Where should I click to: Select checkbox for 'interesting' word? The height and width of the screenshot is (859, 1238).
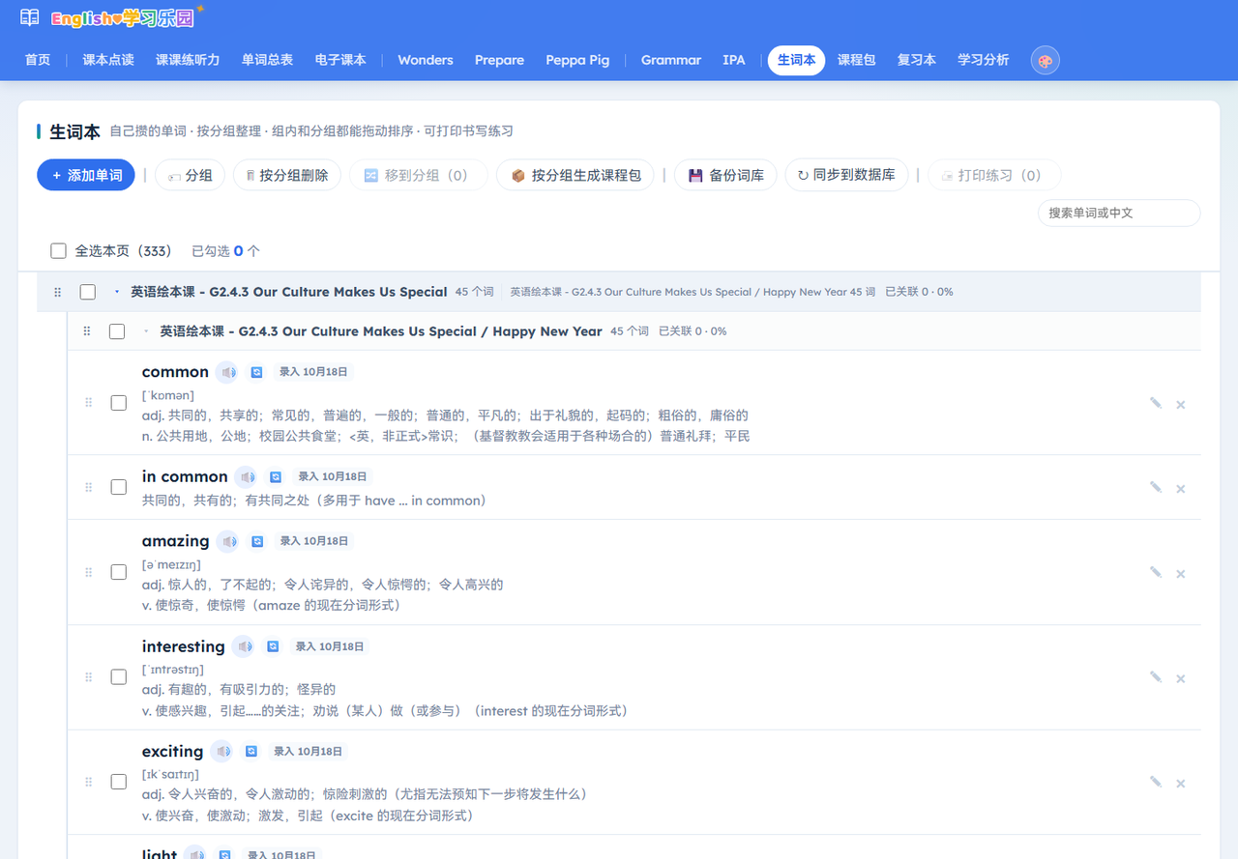coord(119,677)
